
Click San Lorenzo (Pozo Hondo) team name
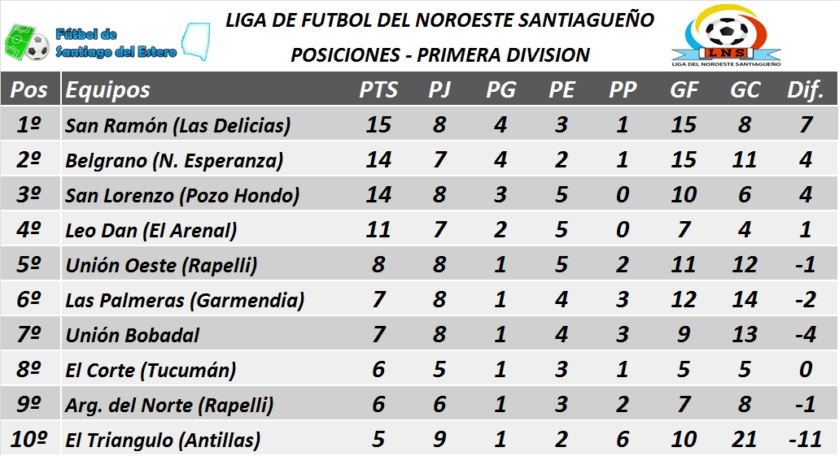tap(182, 195)
